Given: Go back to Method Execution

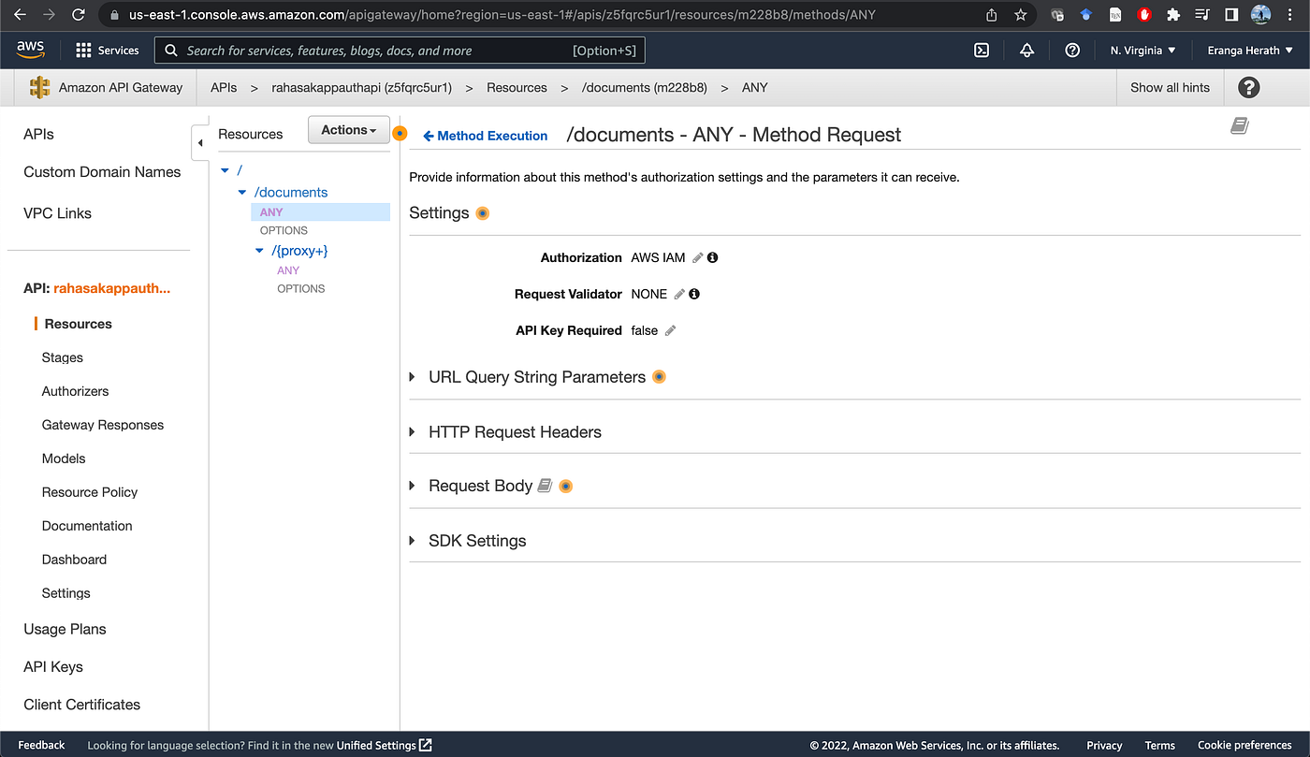Looking at the screenshot, I should click(x=485, y=136).
